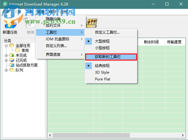Click the 全部任务 folder icon
188x140 pixels.
tap(12, 45)
